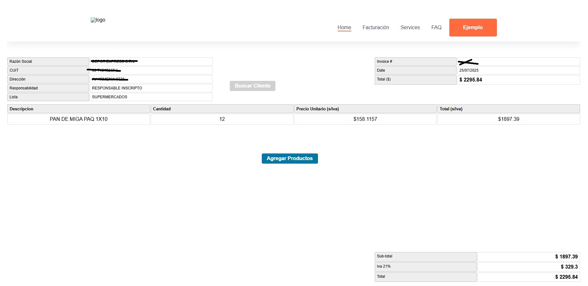Click the Agregar Productos button
Image resolution: width=588 pixels, height=286 pixels.
[290, 159]
